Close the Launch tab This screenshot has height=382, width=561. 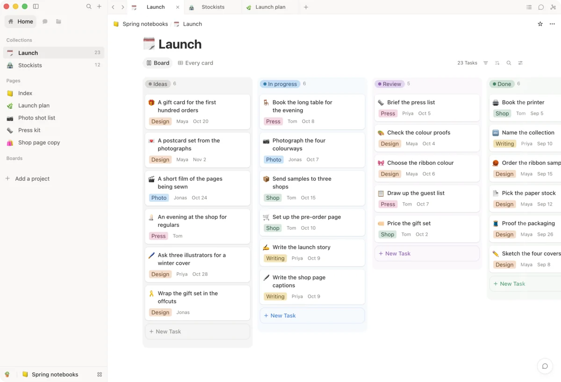click(178, 7)
